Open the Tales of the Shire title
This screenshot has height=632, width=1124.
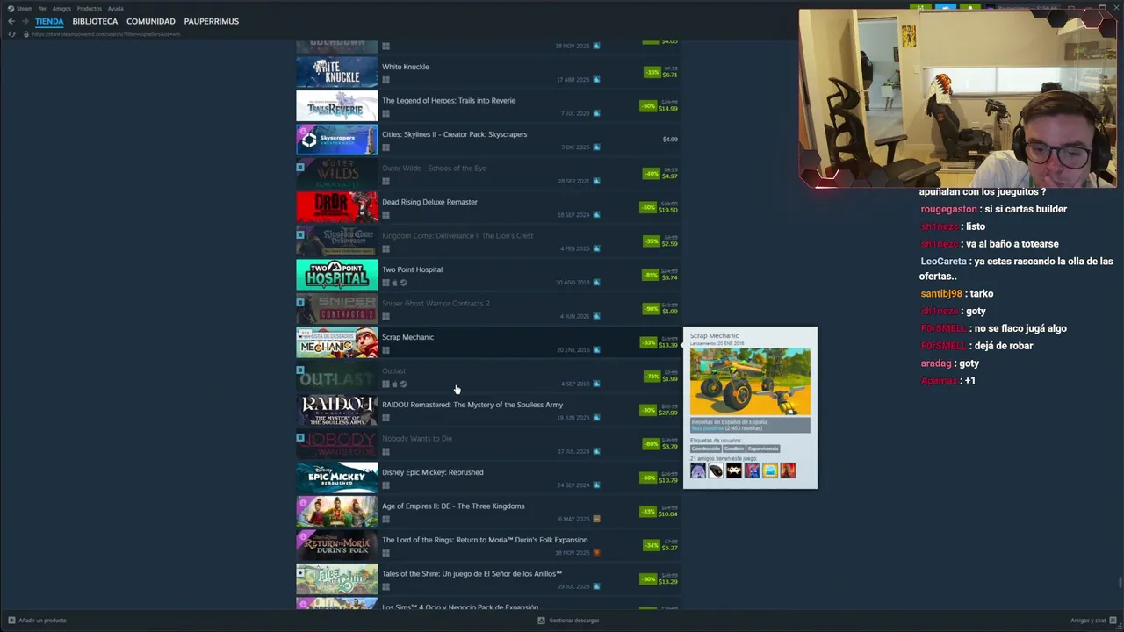click(472, 573)
